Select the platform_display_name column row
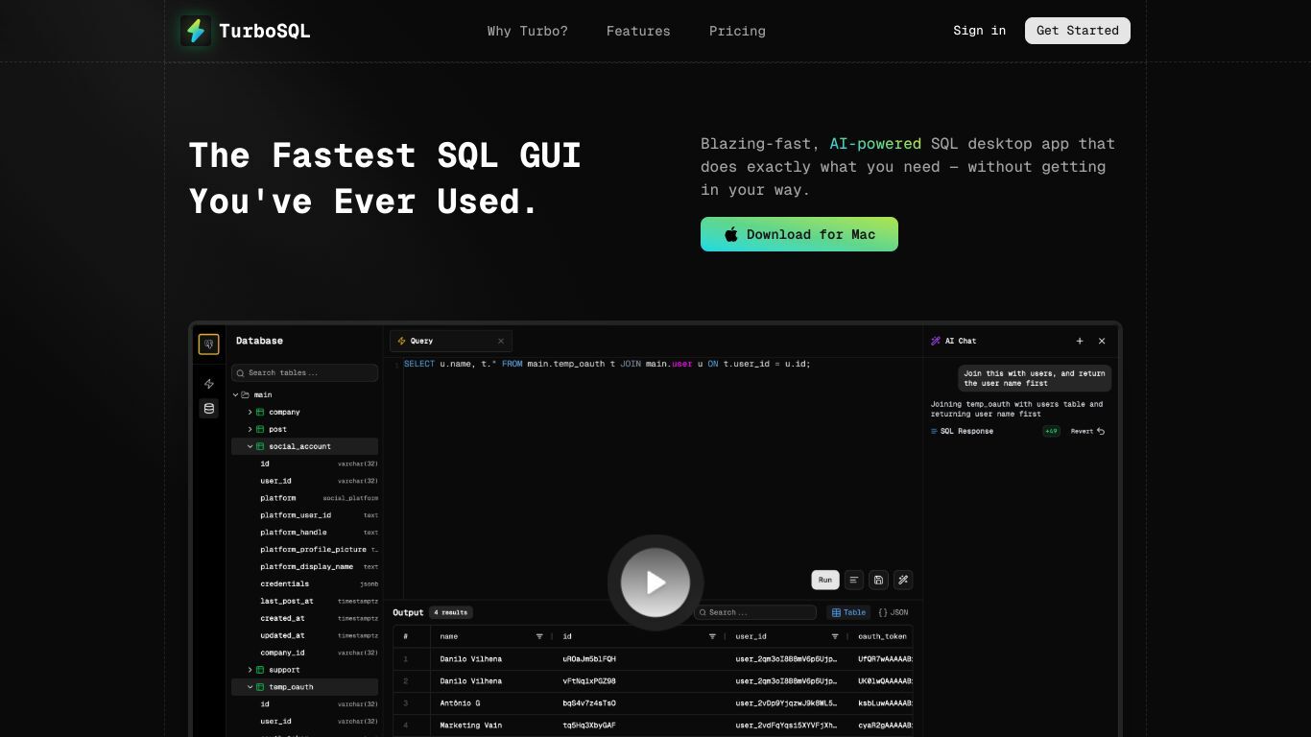Image resolution: width=1311 pixels, height=737 pixels. 319,567
